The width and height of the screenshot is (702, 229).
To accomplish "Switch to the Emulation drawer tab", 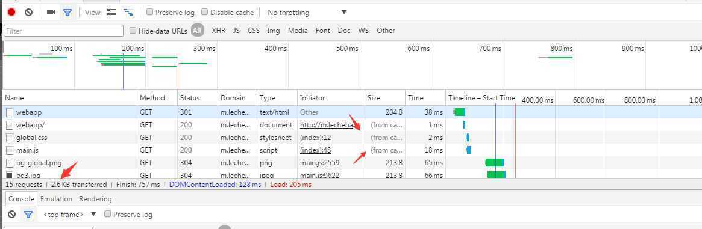I will tap(56, 198).
